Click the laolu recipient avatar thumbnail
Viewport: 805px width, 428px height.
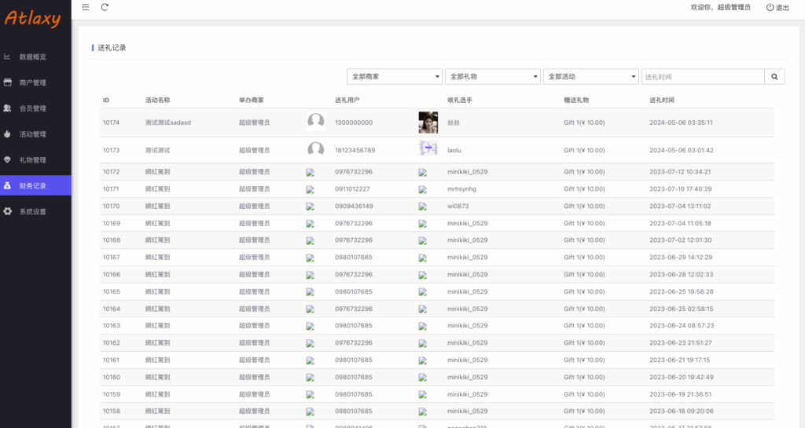(x=428, y=149)
